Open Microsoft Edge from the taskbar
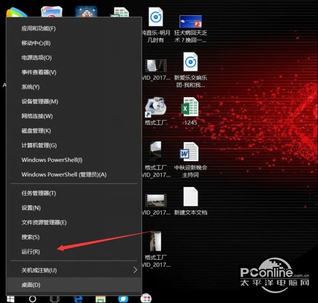The image size is (318, 303). pos(77,299)
